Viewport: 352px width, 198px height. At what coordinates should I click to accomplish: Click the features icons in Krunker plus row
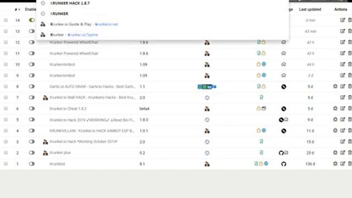[x=261, y=153]
